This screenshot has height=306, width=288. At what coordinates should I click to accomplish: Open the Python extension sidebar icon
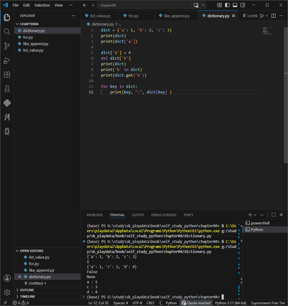7,103
